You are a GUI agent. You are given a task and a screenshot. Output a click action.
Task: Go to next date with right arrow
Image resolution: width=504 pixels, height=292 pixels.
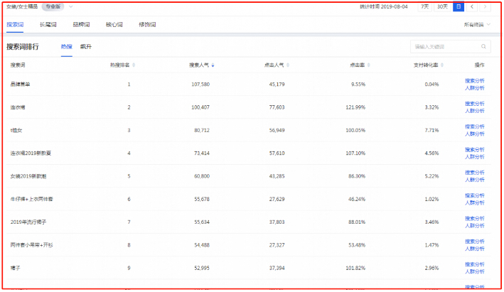(x=486, y=6)
